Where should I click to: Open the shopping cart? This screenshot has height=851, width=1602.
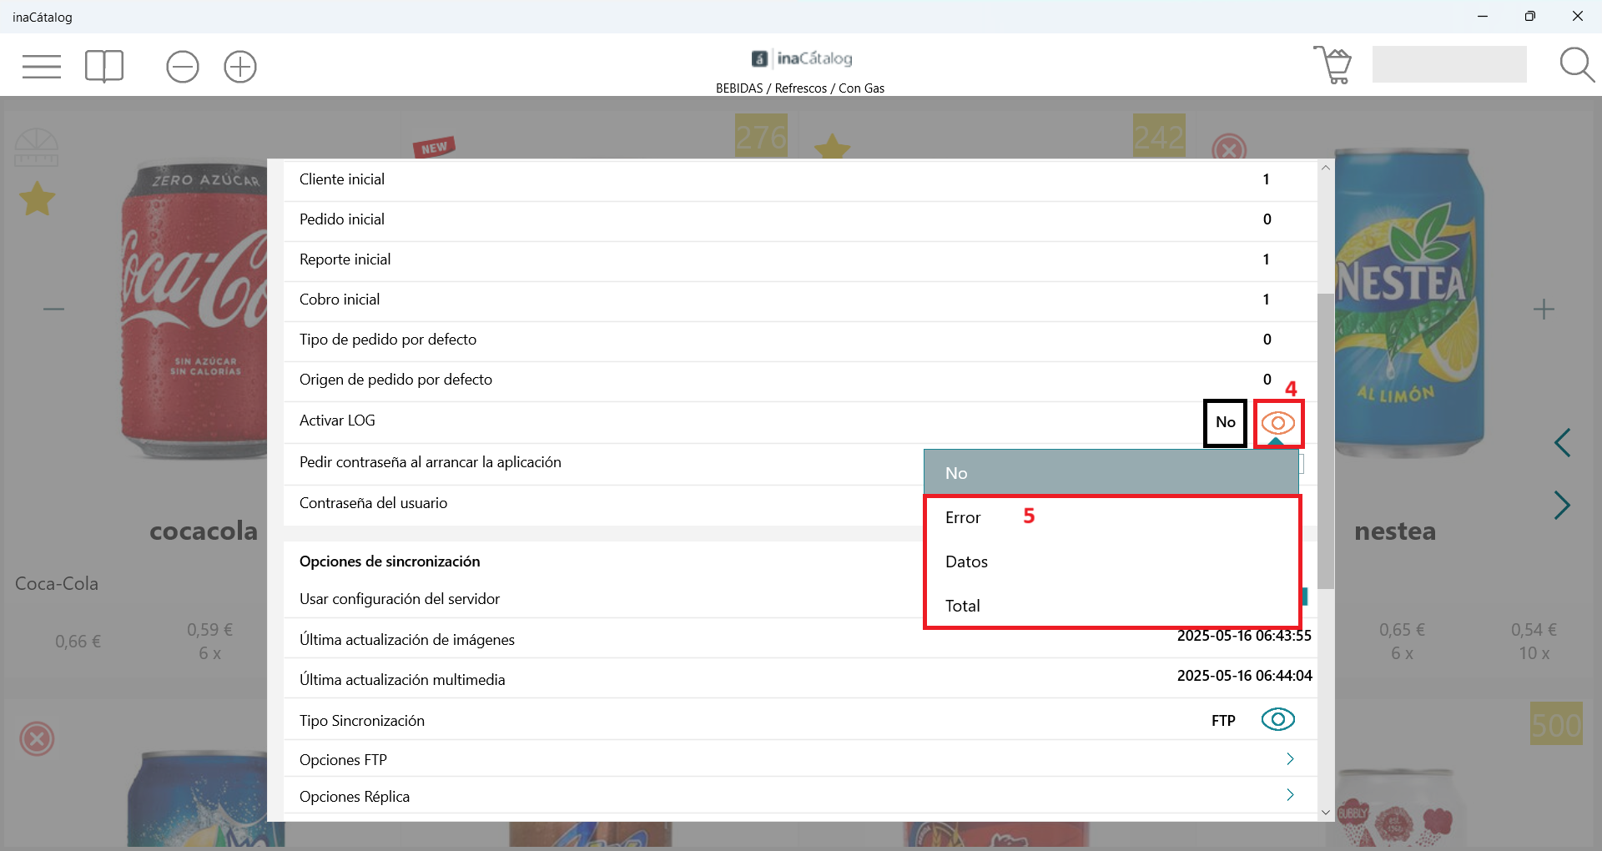coord(1332,65)
